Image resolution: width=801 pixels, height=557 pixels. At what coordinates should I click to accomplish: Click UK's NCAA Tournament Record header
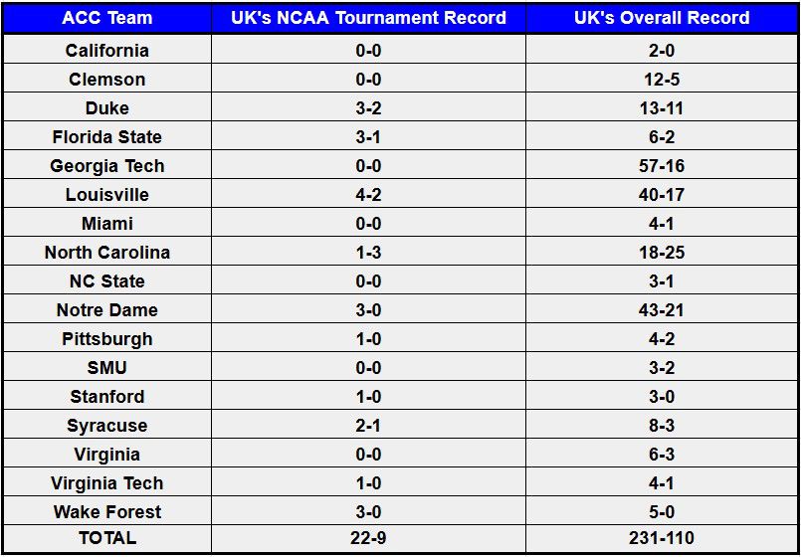pos(368,18)
